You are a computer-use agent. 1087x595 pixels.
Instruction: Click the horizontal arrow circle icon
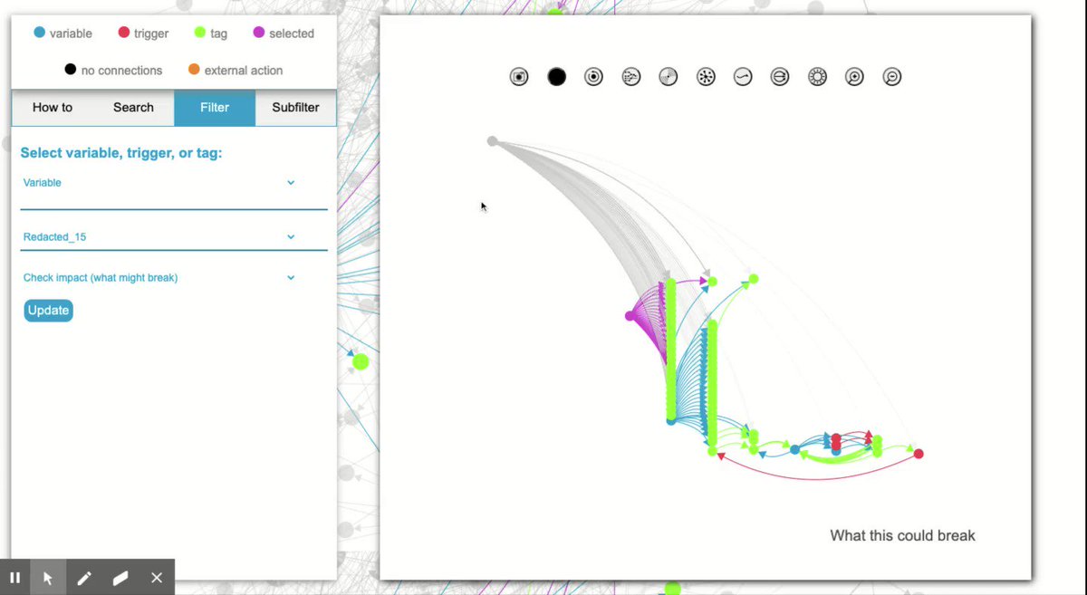[x=780, y=77]
